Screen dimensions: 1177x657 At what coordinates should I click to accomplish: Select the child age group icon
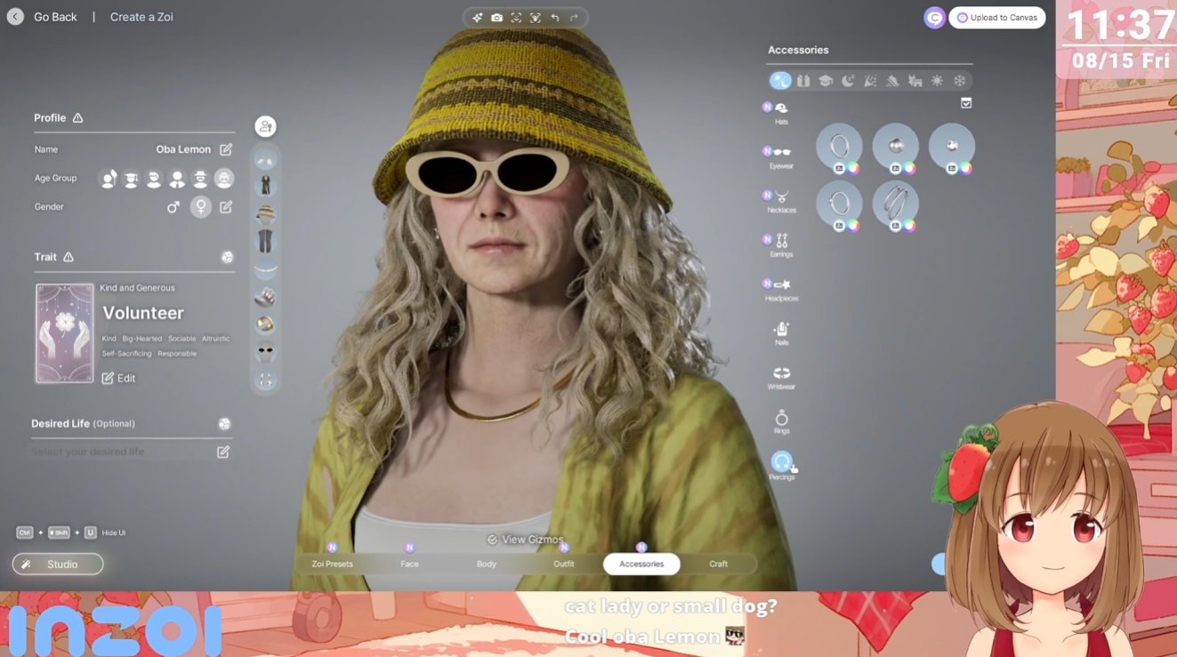[109, 179]
